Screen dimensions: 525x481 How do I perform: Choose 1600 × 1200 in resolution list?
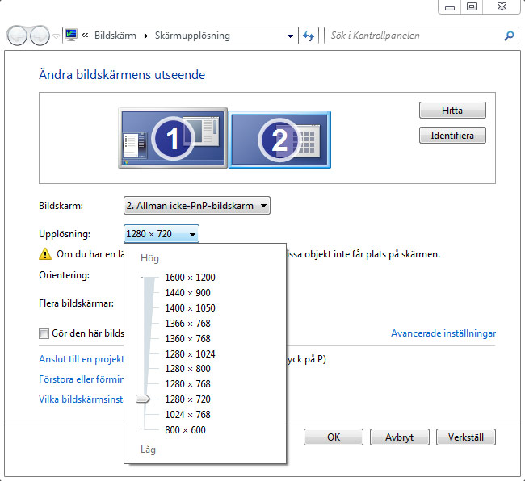[x=190, y=278]
